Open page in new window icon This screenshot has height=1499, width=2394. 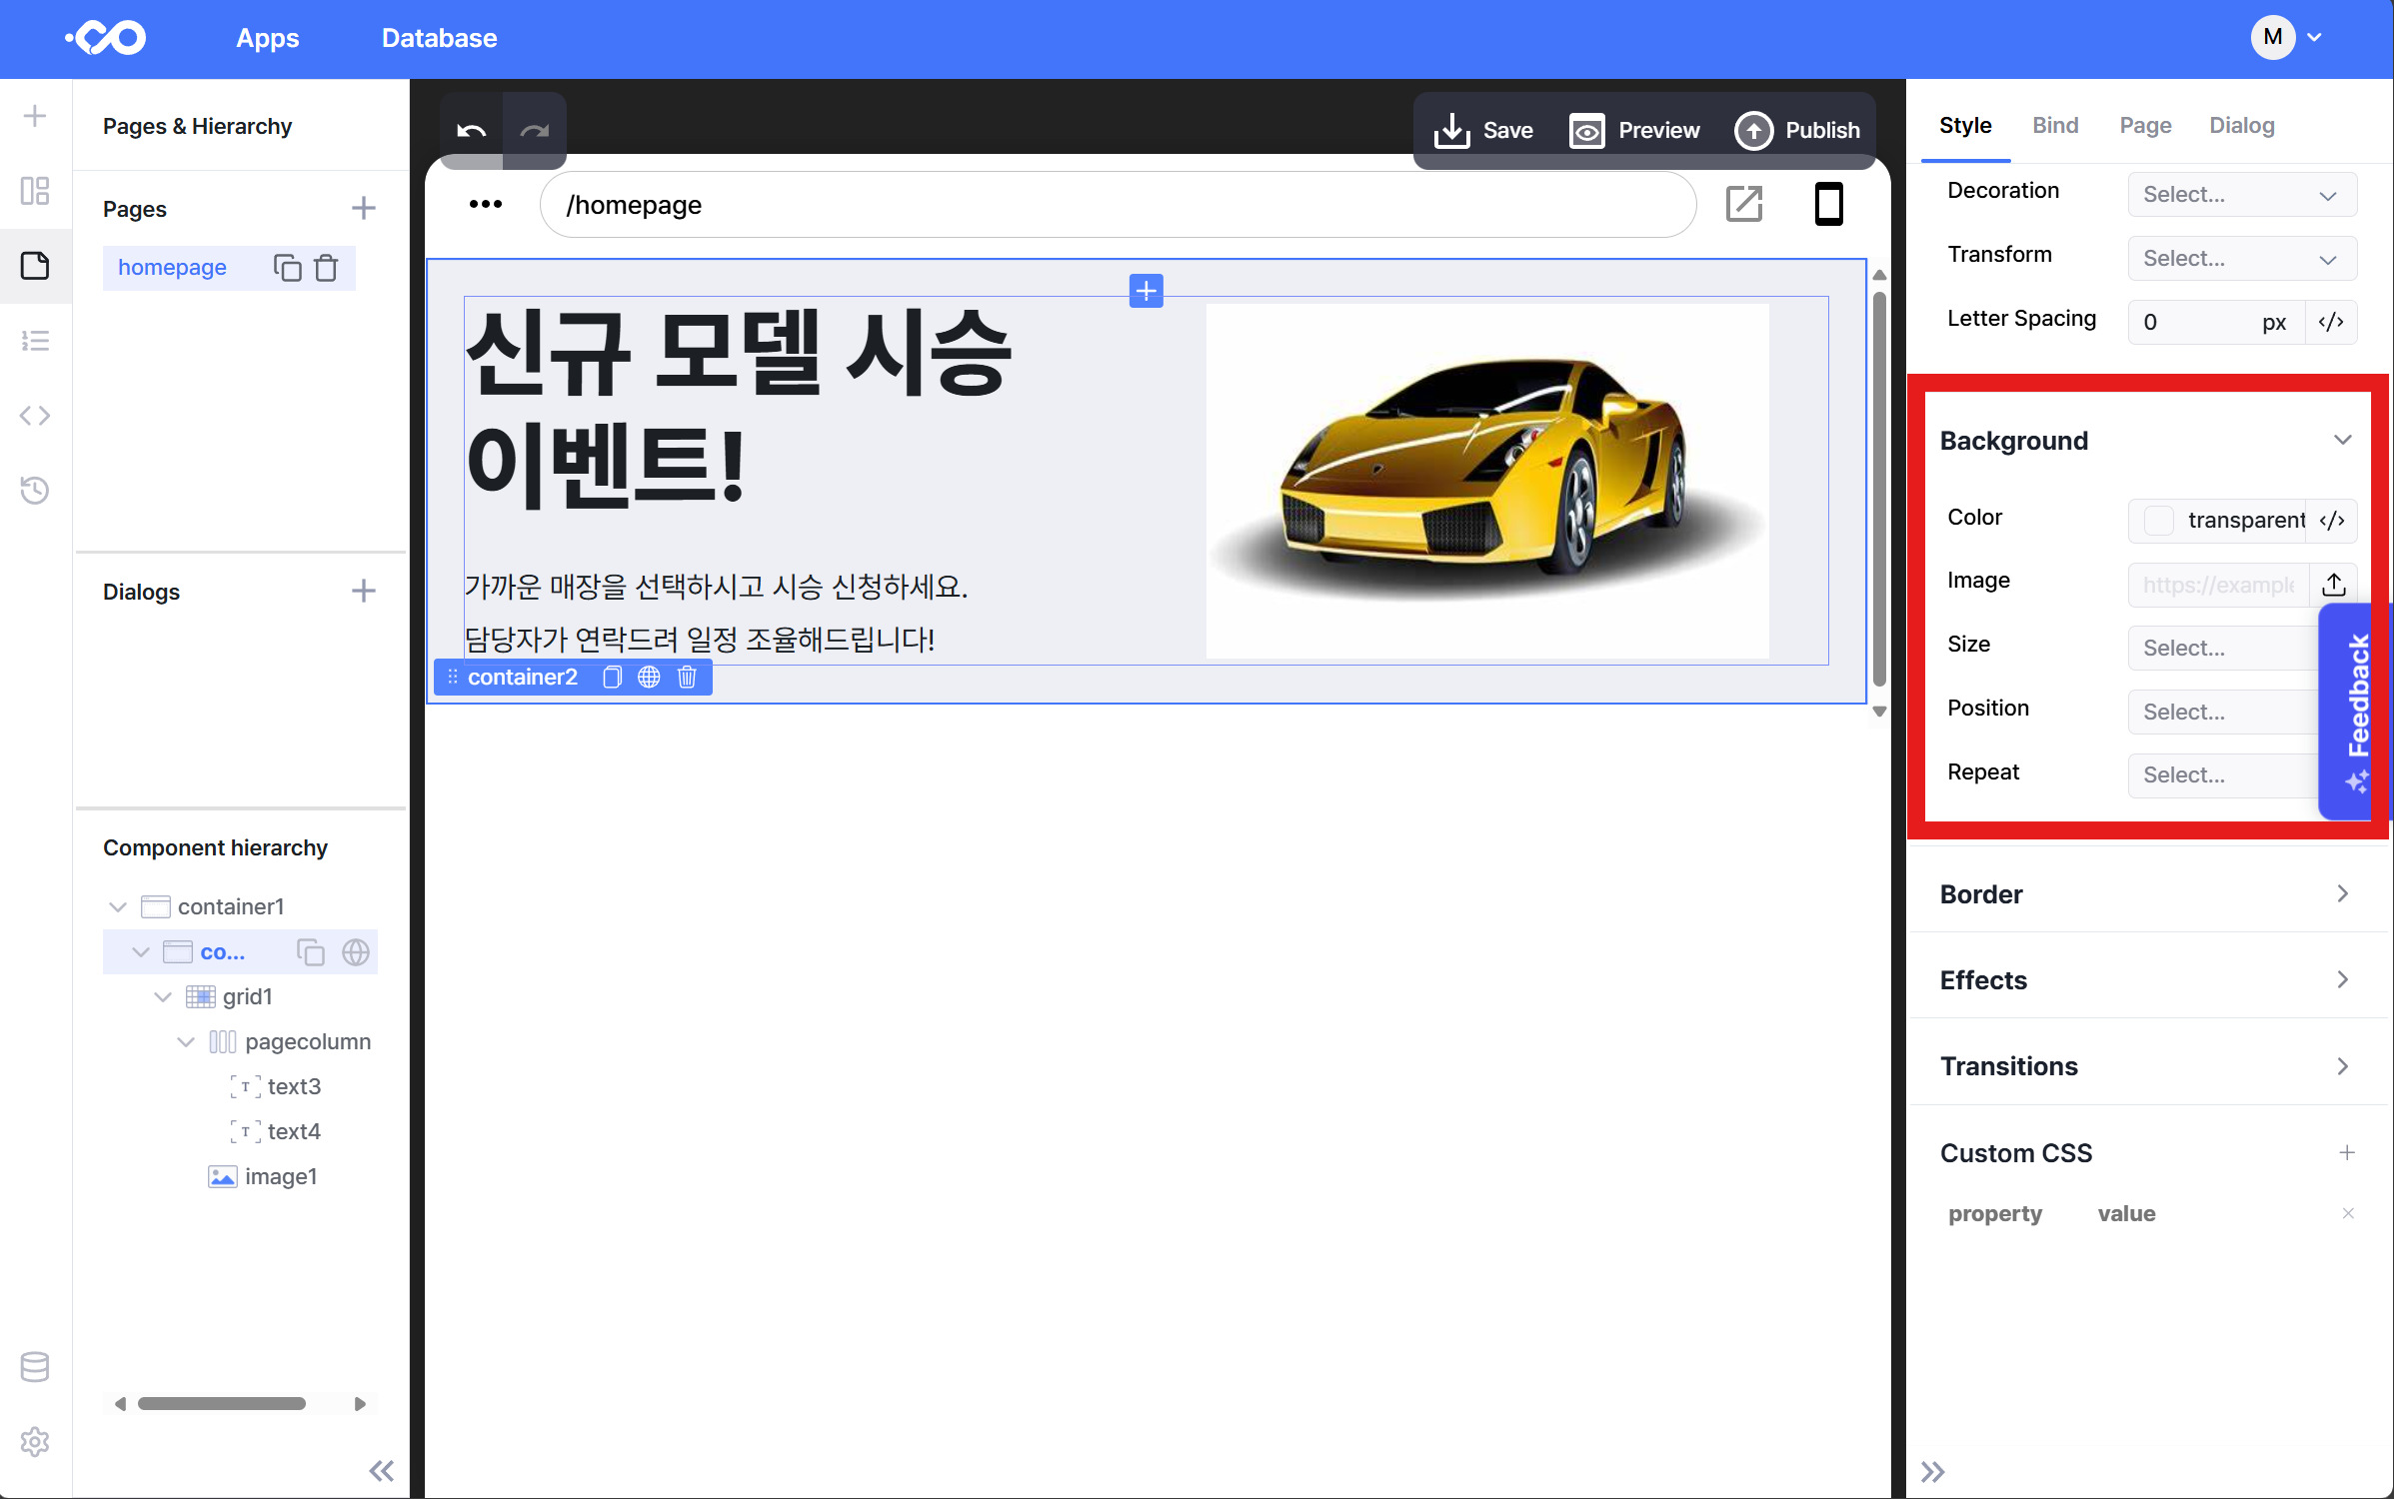1744,204
